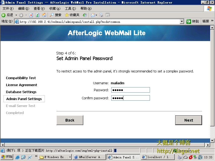Click the IE Forward arrow icon
The width and height of the screenshot is (215, 161).
click(x=21, y=15)
